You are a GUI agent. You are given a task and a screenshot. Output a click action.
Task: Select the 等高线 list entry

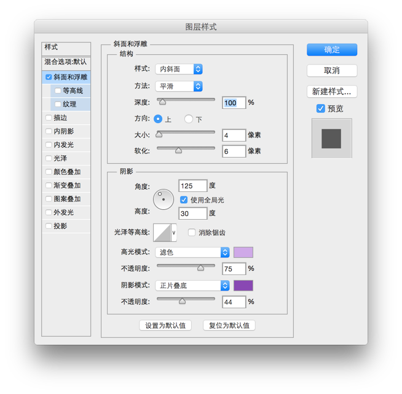(70, 90)
